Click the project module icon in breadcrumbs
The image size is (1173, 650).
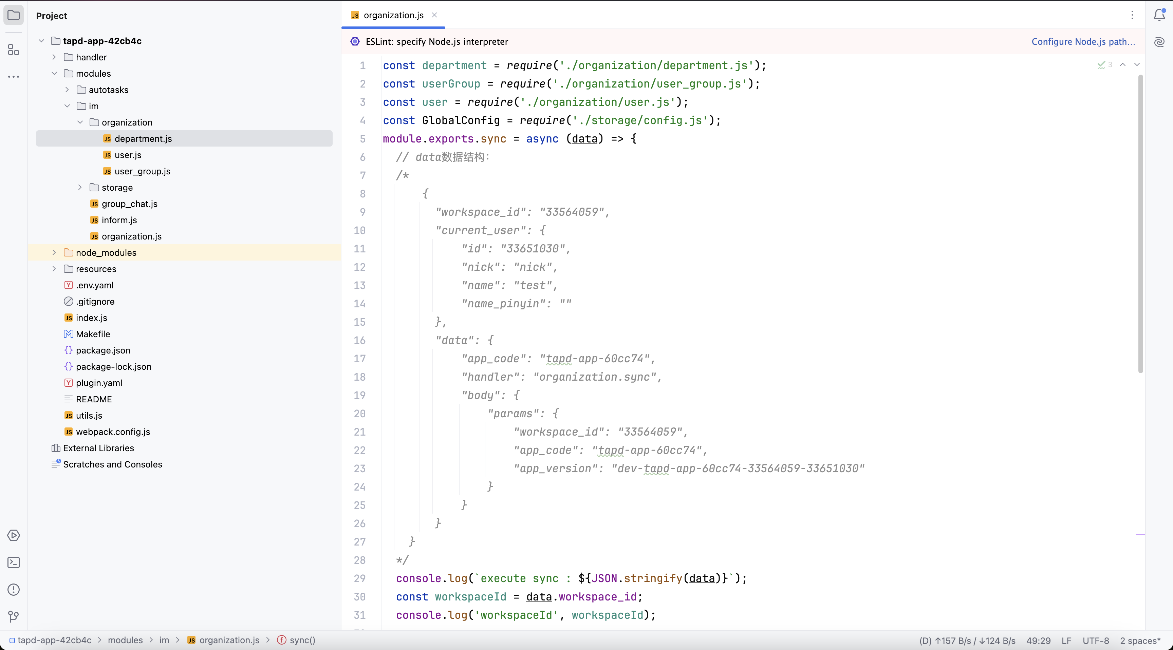(12, 640)
